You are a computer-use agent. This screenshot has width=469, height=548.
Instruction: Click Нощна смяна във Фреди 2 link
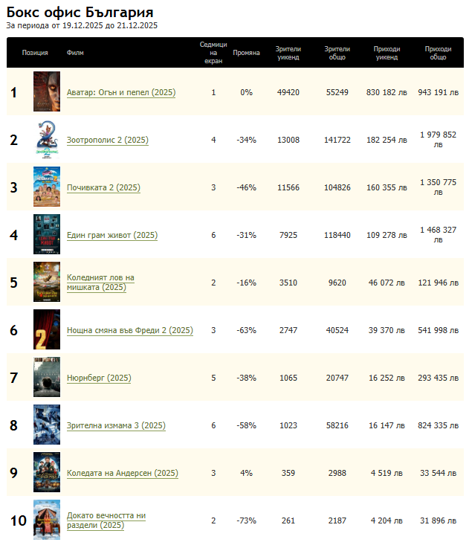(x=129, y=330)
